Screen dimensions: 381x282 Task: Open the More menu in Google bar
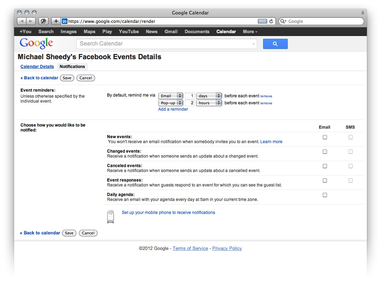point(250,31)
